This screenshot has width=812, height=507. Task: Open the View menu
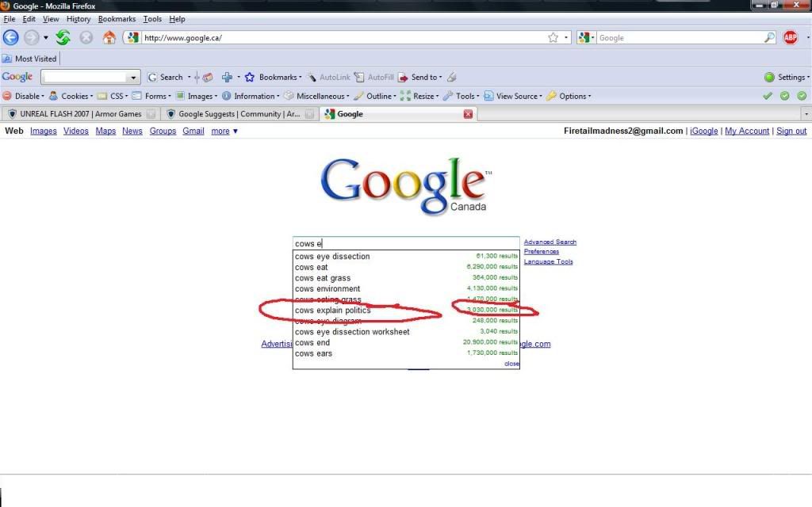coord(51,19)
